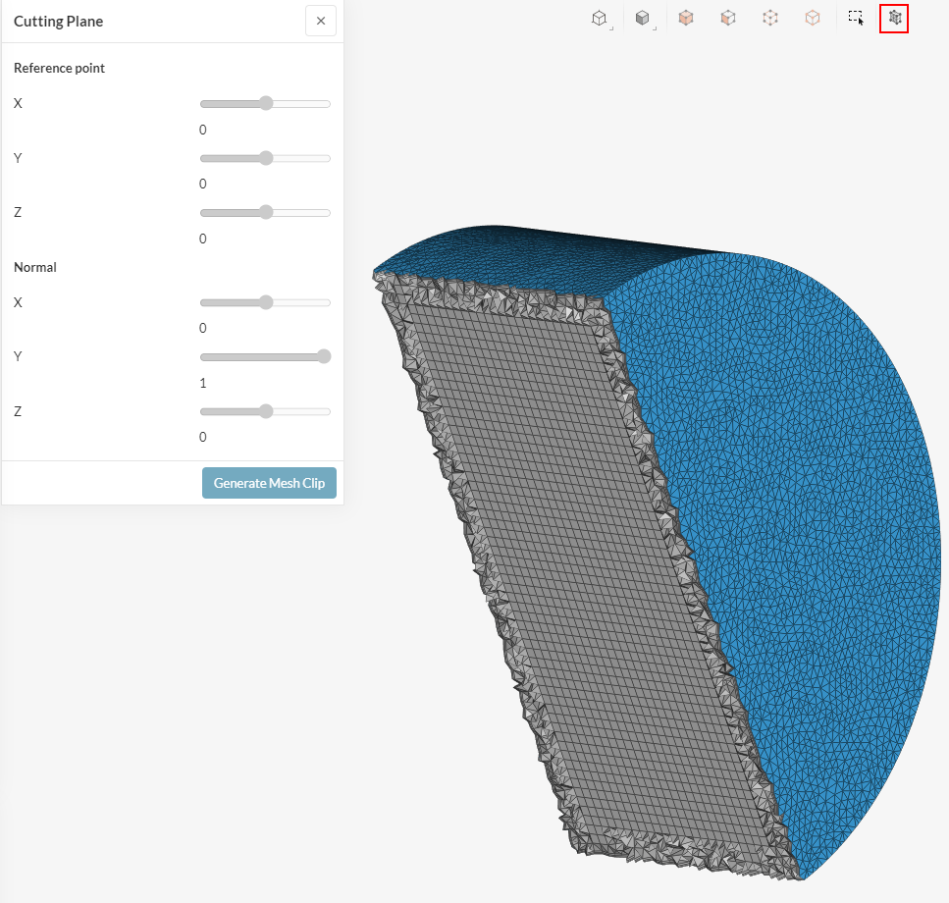Click the Normal Y slider handle
The width and height of the screenshot is (949, 903).
coord(324,357)
